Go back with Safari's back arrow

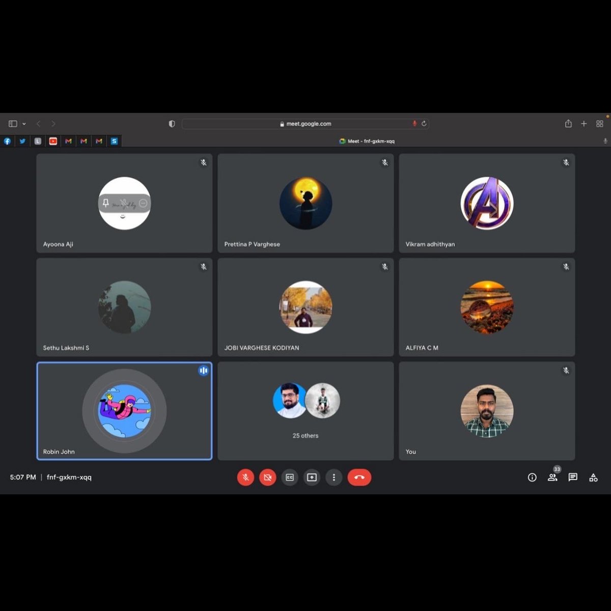click(38, 124)
